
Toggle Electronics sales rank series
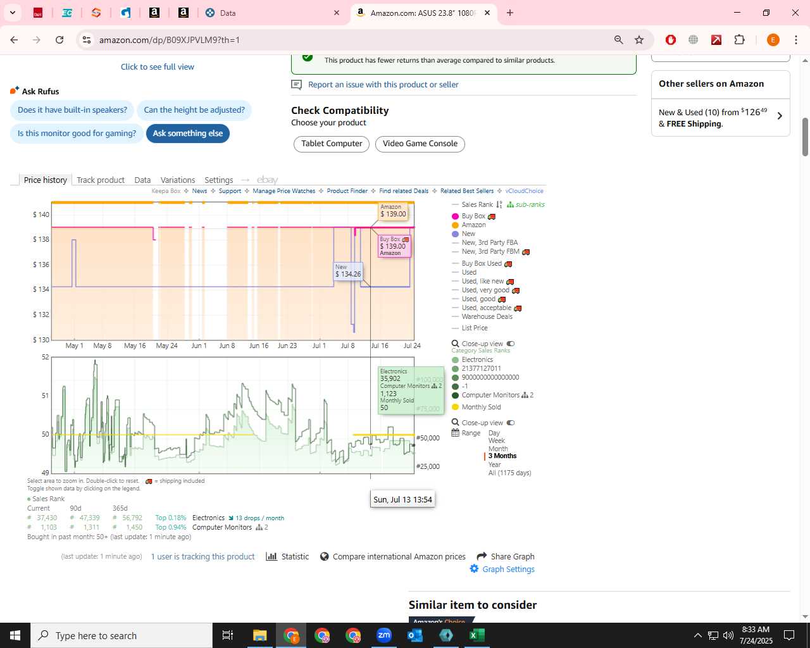[472, 359]
